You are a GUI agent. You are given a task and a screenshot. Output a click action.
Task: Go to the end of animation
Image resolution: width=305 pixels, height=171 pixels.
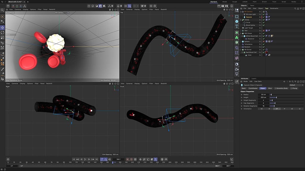[x=97, y=159]
